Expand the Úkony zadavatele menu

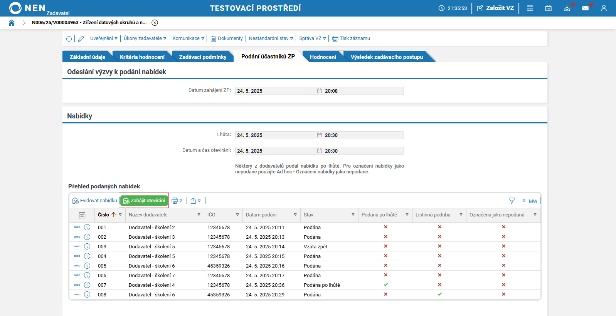coord(145,38)
